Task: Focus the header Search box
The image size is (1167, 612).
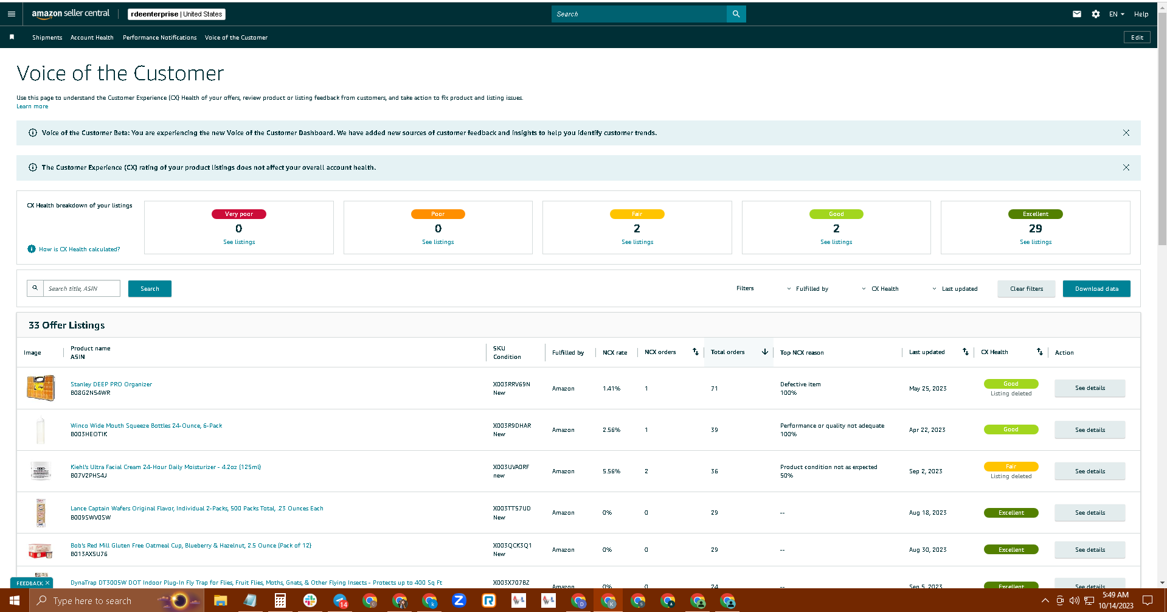Action: tap(639, 14)
